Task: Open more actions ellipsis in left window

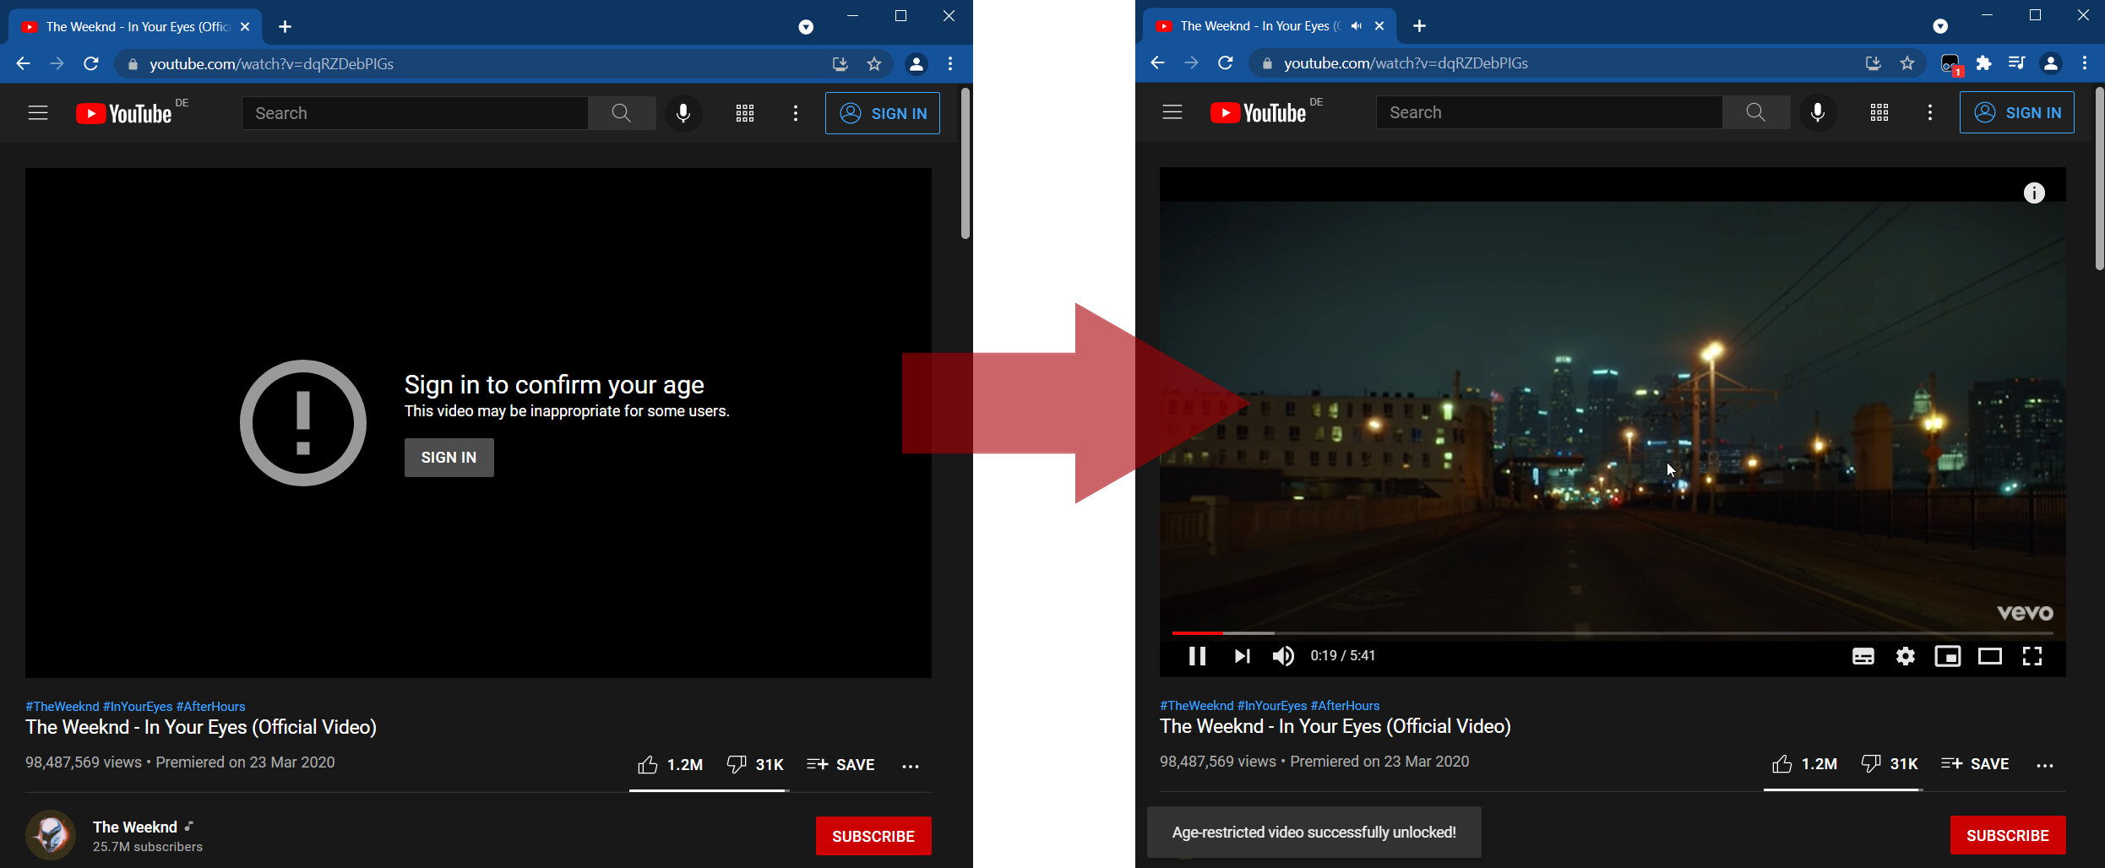Action: click(x=911, y=766)
